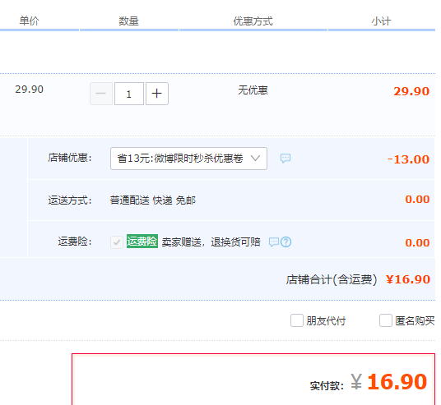Viewport: 441px width, 405px height.
Task: Click the 小计 column header
Action: [x=382, y=21]
